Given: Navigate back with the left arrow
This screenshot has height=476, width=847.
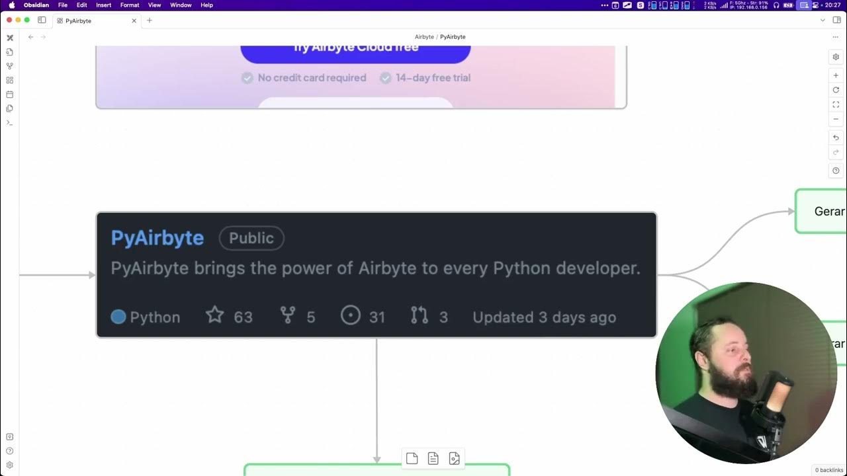Looking at the screenshot, I should [30, 37].
